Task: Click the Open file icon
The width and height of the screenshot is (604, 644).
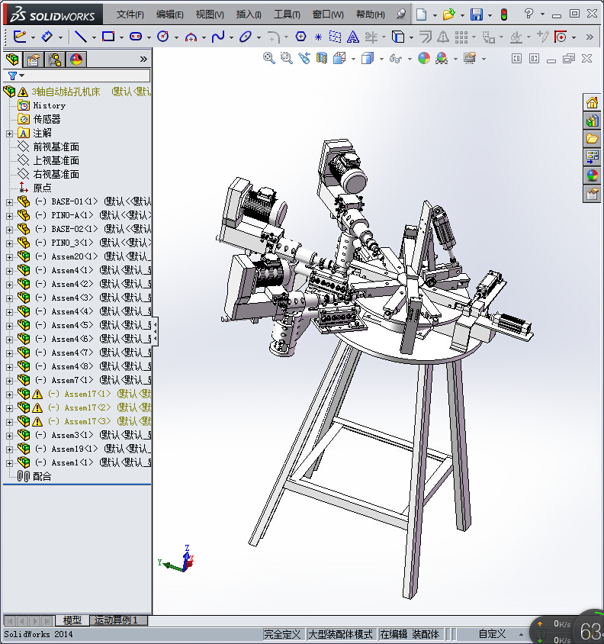Action: (448, 14)
